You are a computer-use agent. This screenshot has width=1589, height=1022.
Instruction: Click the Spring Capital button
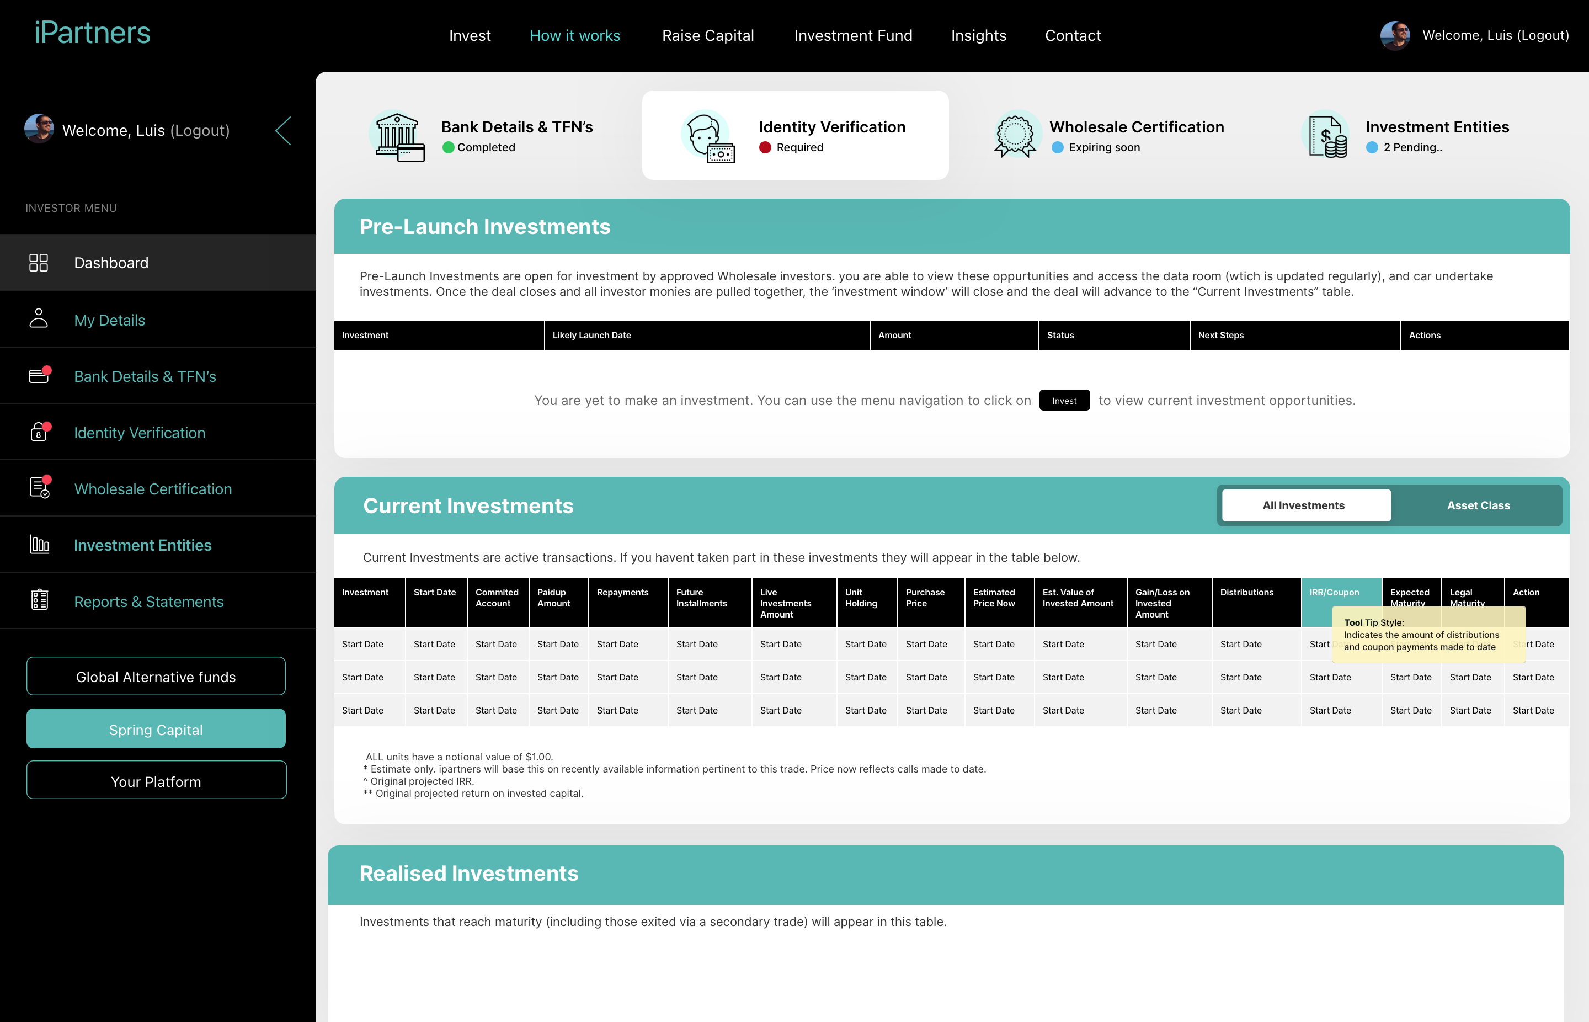pyautogui.click(x=156, y=730)
